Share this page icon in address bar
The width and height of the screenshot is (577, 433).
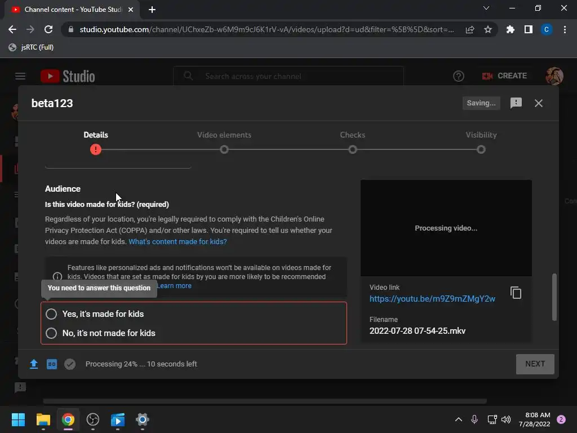(470, 29)
